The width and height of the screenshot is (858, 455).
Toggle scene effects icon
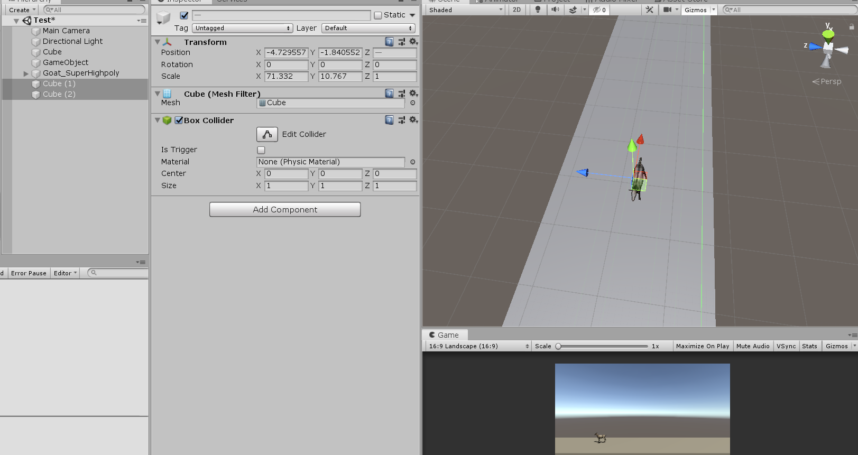573,10
